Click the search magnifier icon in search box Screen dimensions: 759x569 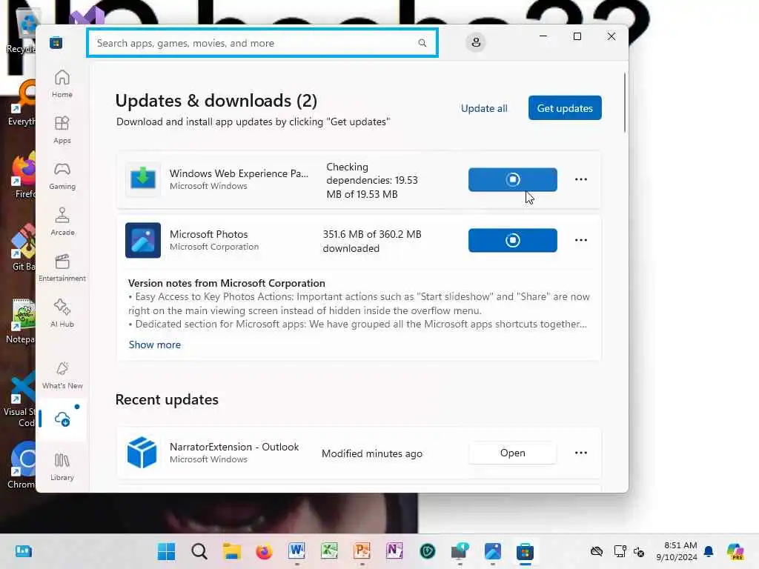(422, 43)
